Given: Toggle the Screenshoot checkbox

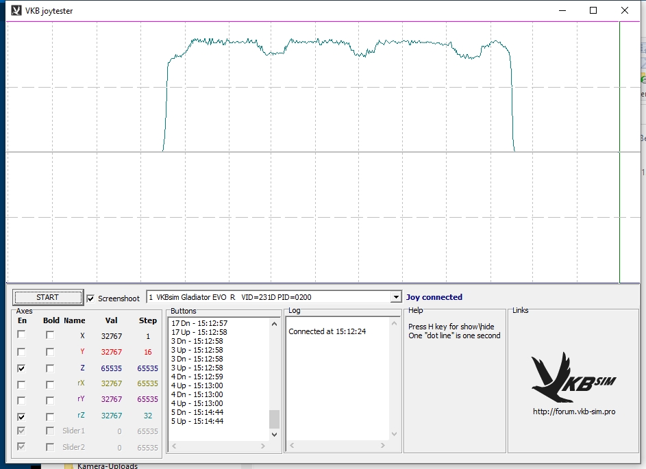Looking at the screenshot, I should [90, 298].
